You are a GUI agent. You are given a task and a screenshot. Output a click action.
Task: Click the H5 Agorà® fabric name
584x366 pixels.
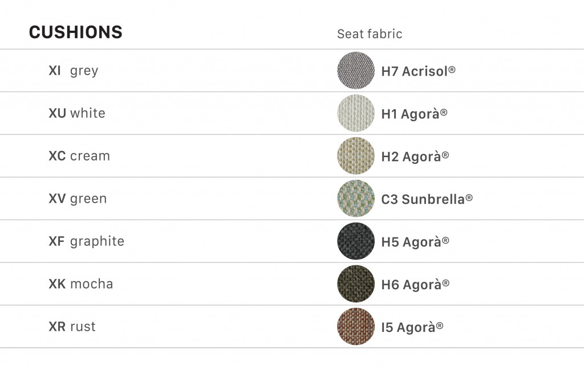click(x=415, y=242)
